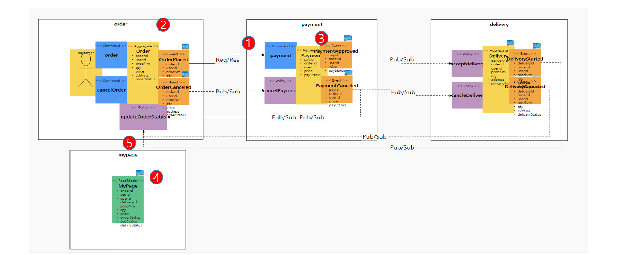This screenshot has height=255, width=622.
Task: Click Pub/Sub label between OrderCanceled and cancelPayment
Action: (x=228, y=91)
